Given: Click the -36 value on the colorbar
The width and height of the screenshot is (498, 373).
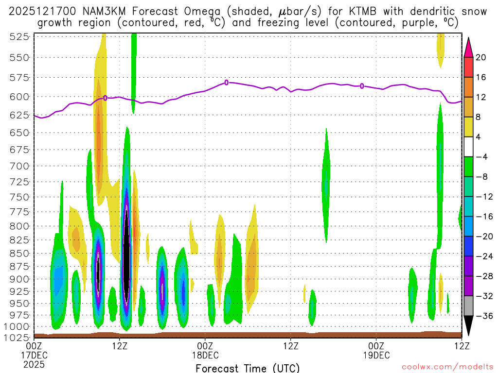Looking at the screenshot, I should click(484, 316).
